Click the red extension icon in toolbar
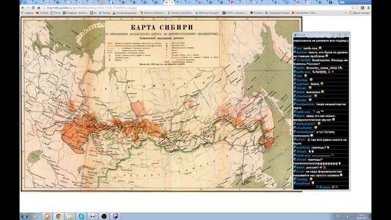 click(362, 8)
